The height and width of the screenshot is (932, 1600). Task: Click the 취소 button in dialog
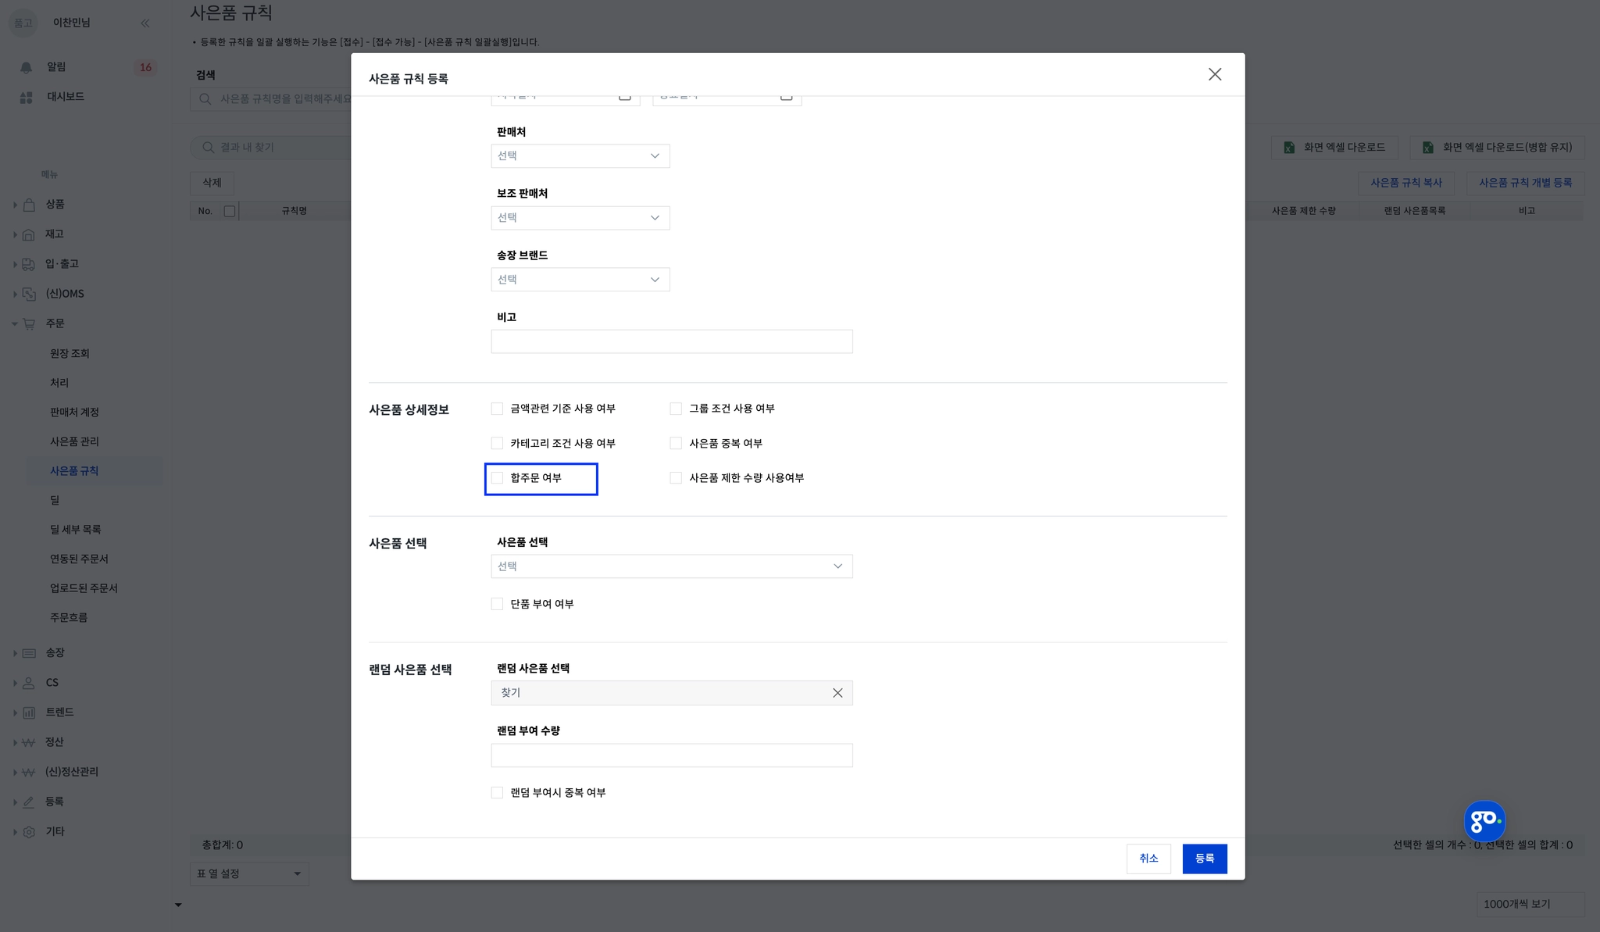(x=1148, y=859)
